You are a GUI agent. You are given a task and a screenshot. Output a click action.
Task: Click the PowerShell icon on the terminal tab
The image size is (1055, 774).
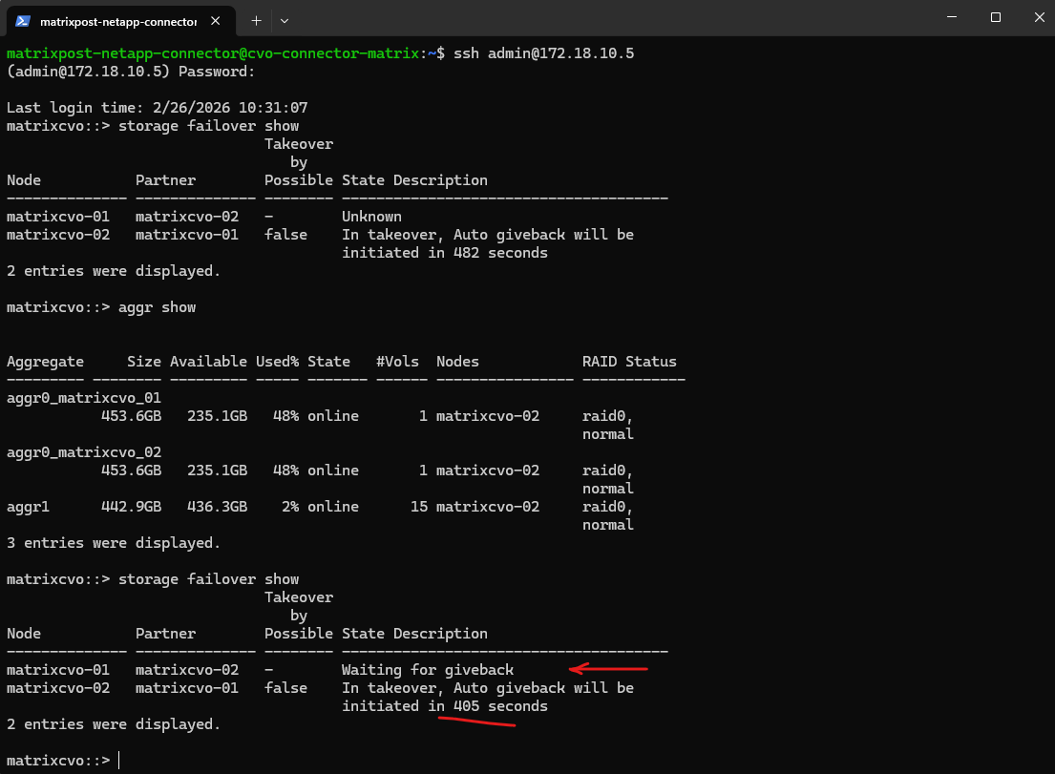pos(22,20)
